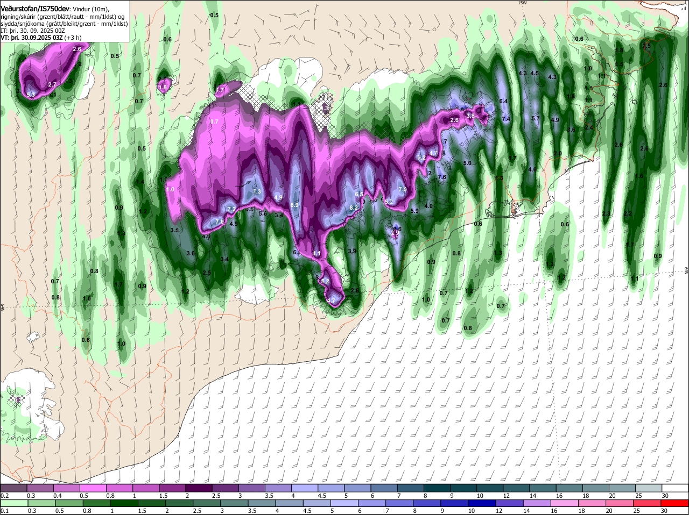Click snow legend swatch between 12 and 14
Image resolution: width=689 pixels, height=515 pixels.
click(x=517, y=488)
